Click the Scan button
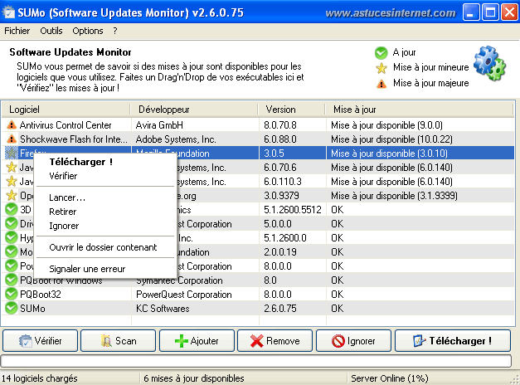Viewport: 520px width, 385px height. pyautogui.click(x=118, y=340)
